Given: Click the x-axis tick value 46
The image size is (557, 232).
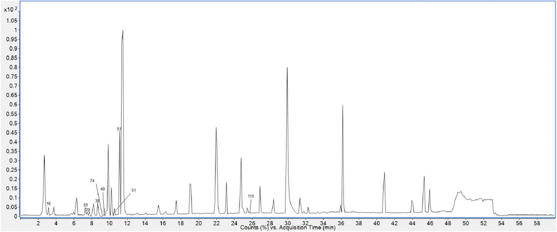Looking at the screenshot, I should tap(430, 223).
